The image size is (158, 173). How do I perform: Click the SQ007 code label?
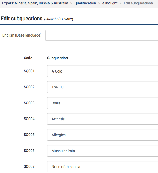[29, 166]
